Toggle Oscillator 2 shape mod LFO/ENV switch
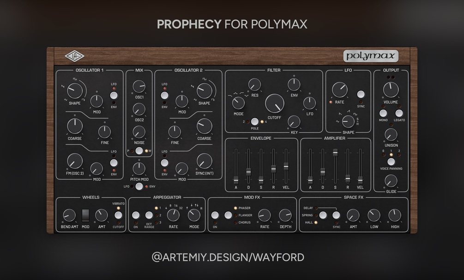This screenshot has width=464, height=280. click(x=164, y=95)
